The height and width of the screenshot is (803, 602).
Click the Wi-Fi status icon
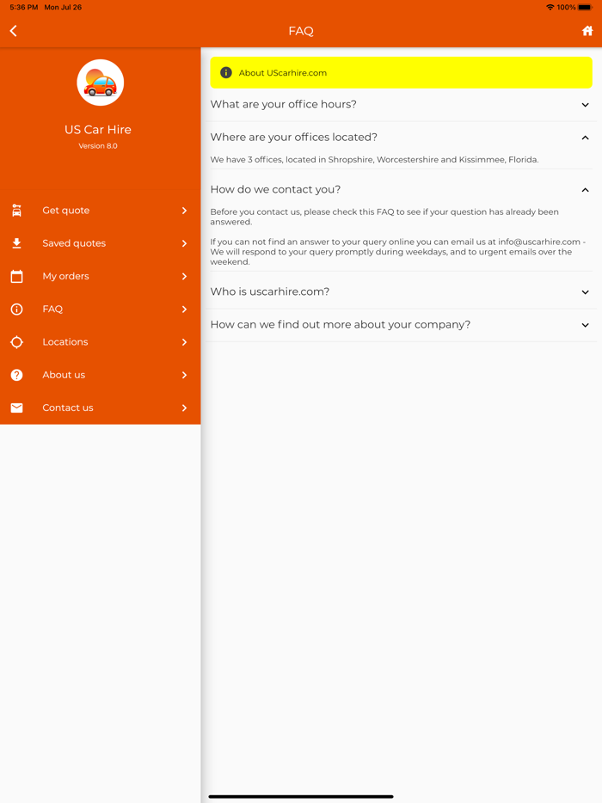[x=550, y=7]
